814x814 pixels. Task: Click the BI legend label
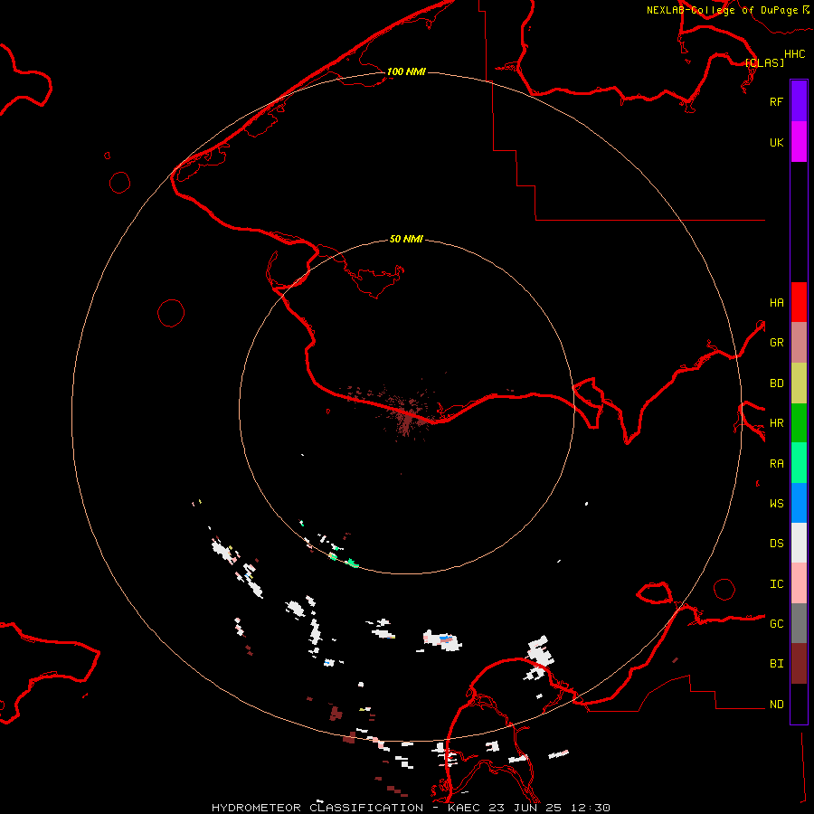776,664
